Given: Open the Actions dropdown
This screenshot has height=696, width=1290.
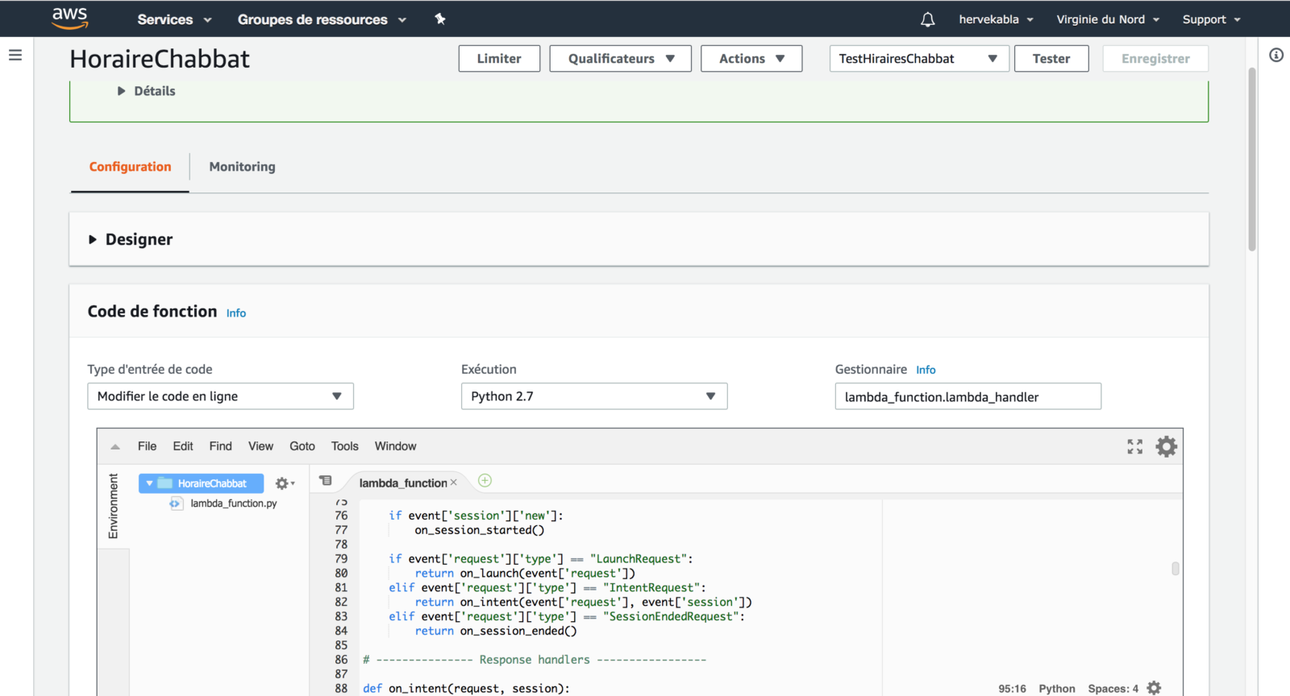Looking at the screenshot, I should tap(751, 59).
